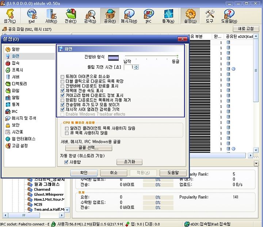Decrease tooltip delay with down spinner
263x227 pixels.
click(x=136, y=69)
